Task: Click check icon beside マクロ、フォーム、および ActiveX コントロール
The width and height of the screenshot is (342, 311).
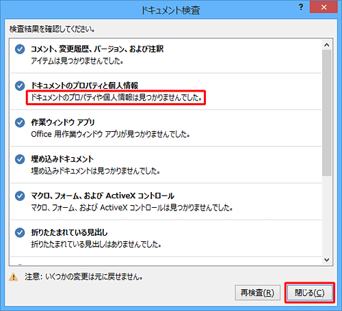Action: [20, 196]
